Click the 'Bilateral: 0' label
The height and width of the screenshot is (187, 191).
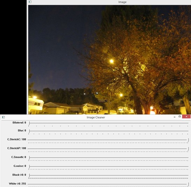pyautogui.click(x=19, y=123)
